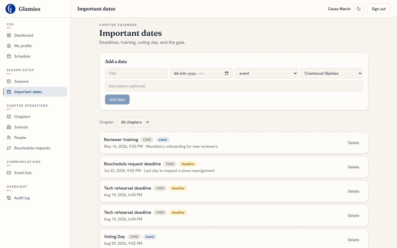Click the Sign out button
Viewport: 397px width, 248px height.
pyautogui.click(x=379, y=9)
